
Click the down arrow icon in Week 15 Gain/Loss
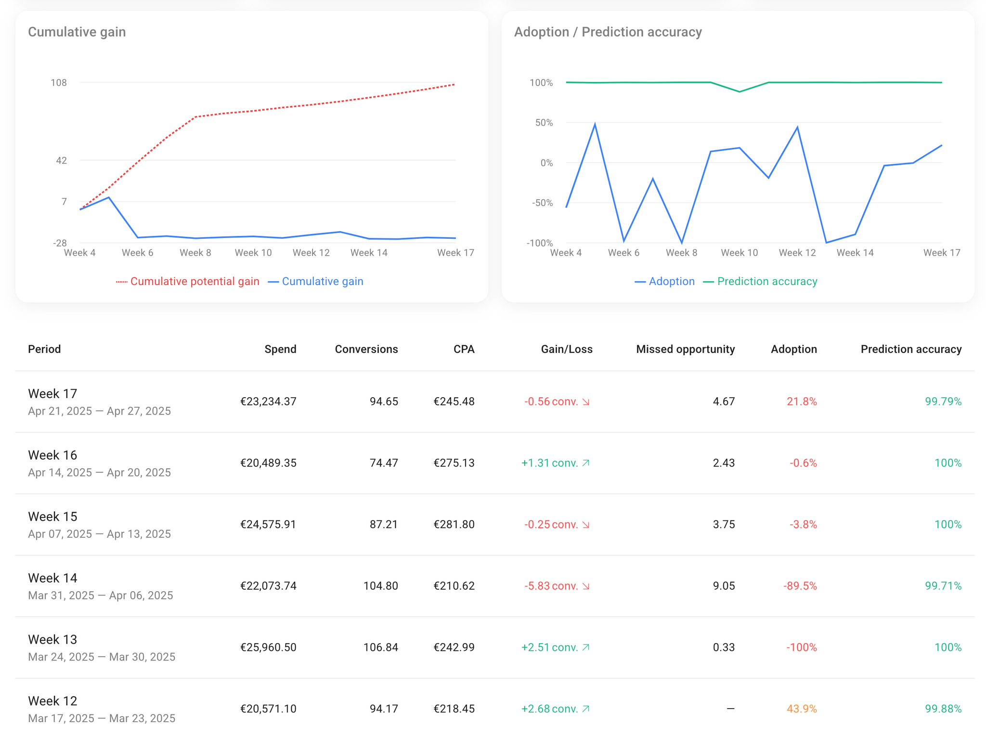click(x=586, y=524)
